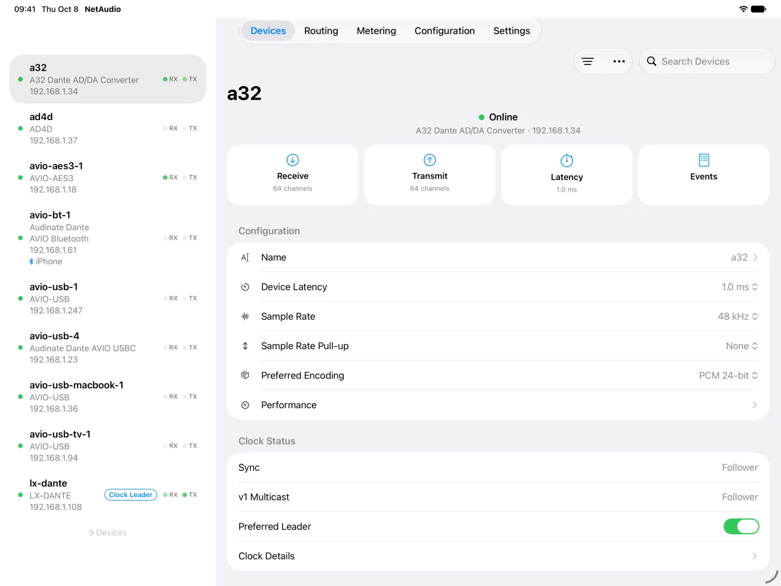Open the Receive channels card

tap(293, 175)
